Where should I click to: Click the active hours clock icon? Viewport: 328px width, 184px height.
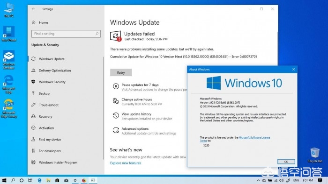click(116, 101)
